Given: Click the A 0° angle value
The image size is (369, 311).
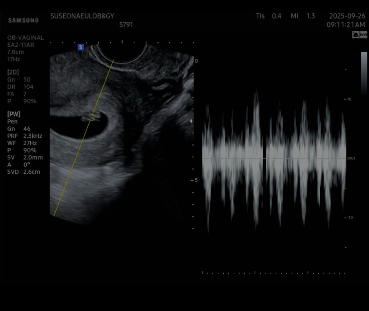Looking at the screenshot, I should pyautogui.click(x=18, y=165).
